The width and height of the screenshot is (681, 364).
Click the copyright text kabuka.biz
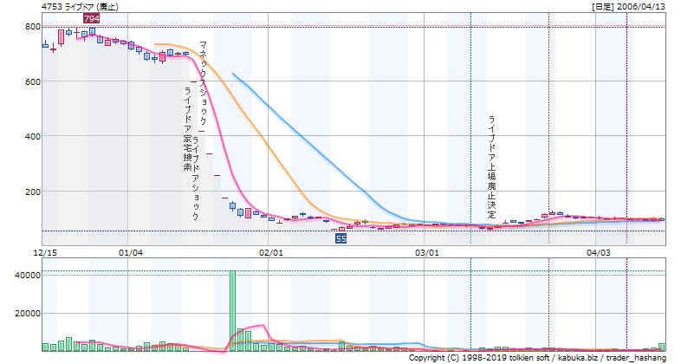(x=577, y=358)
